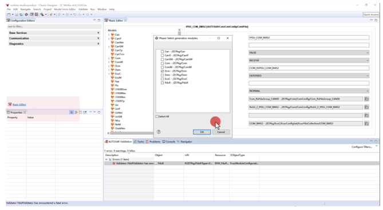This screenshot has width=383, height=210.
Task: Expand the CanSM model tree node
Action: click(109, 46)
